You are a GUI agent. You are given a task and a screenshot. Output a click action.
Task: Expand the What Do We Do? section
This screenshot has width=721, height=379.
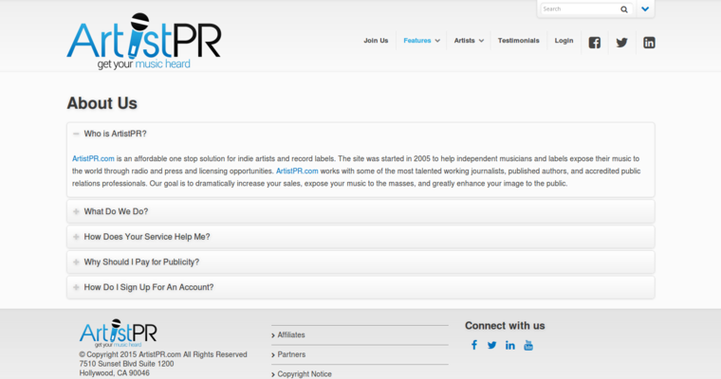click(x=360, y=211)
